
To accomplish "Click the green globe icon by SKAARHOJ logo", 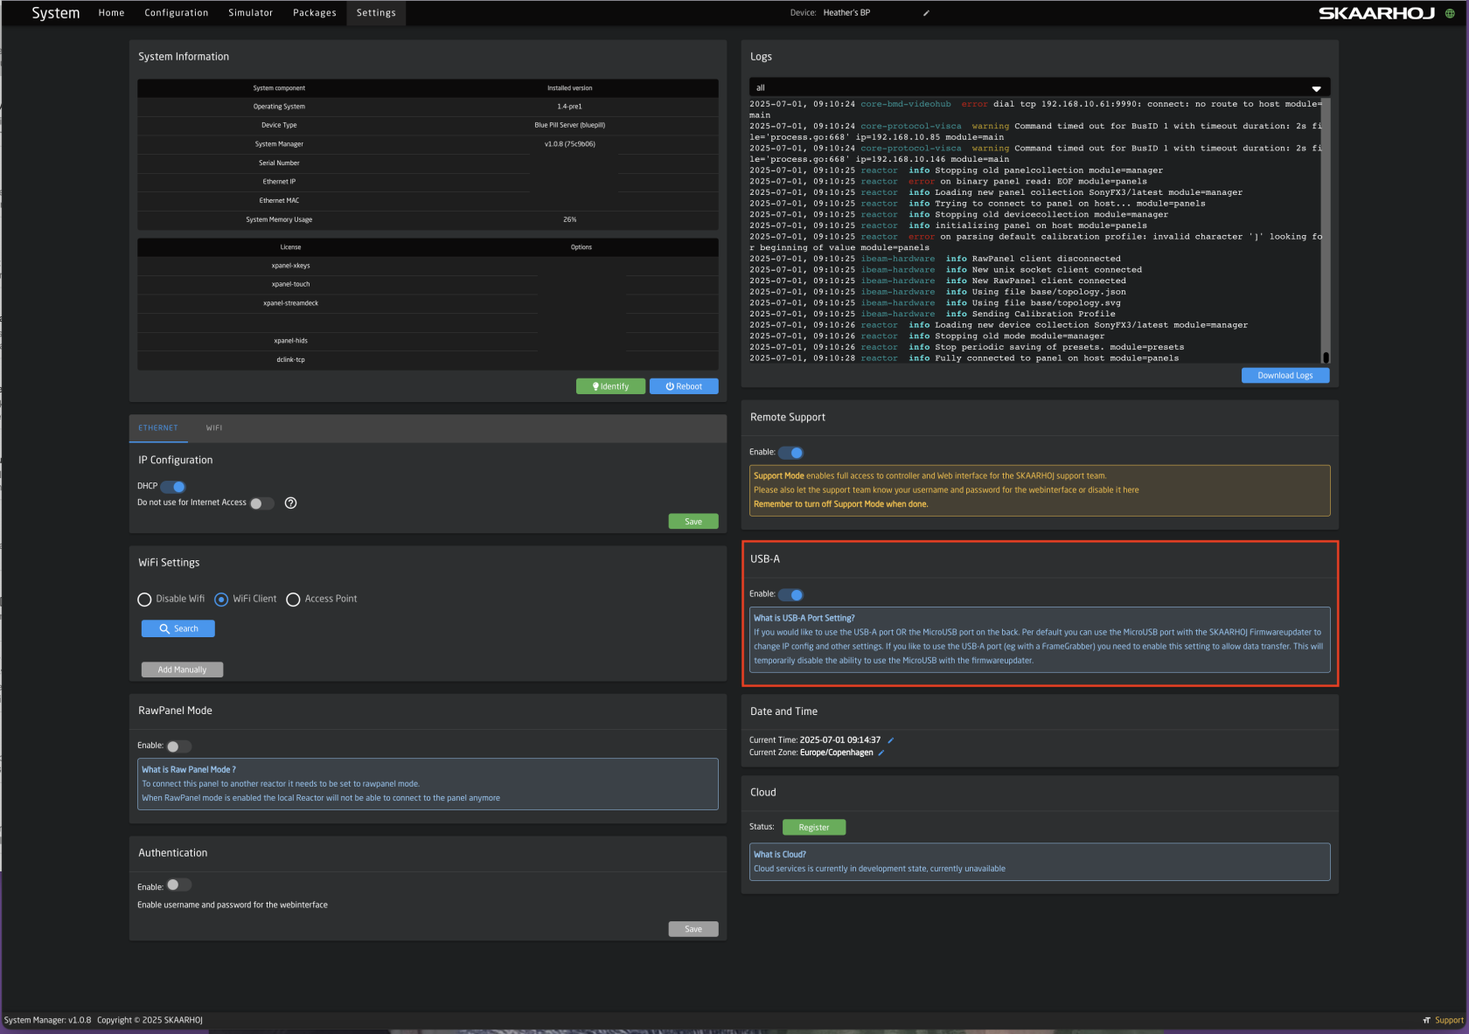I will pyautogui.click(x=1450, y=13).
